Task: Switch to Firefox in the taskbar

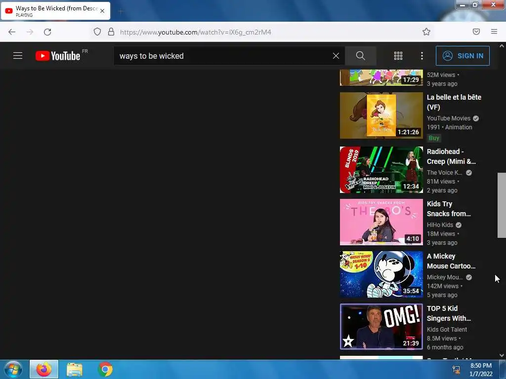Action: pos(44,369)
